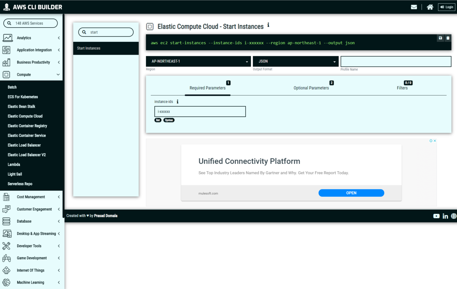The image size is (457, 289).
Task: Click the Machine Learning category icon
Action: point(6,283)
